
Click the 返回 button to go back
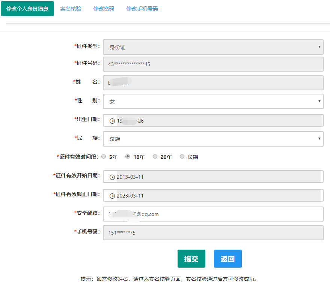[x=228, y=258]
